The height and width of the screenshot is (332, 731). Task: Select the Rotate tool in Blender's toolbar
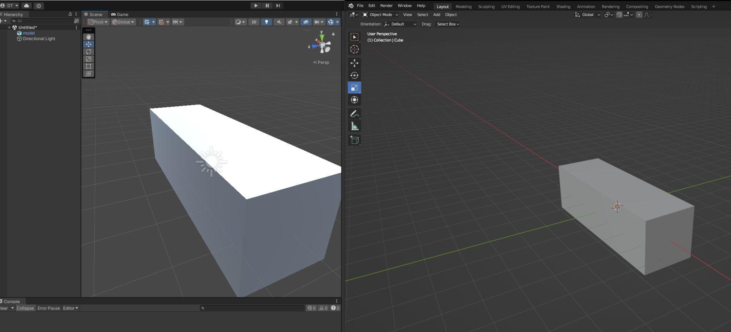click(354, 75)
